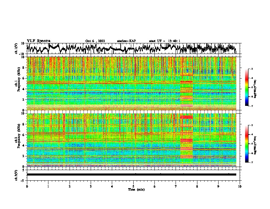Click the "8" kHz tick on ch.2 frequency axis
This screenshot has height=209, width=270.
24,124
